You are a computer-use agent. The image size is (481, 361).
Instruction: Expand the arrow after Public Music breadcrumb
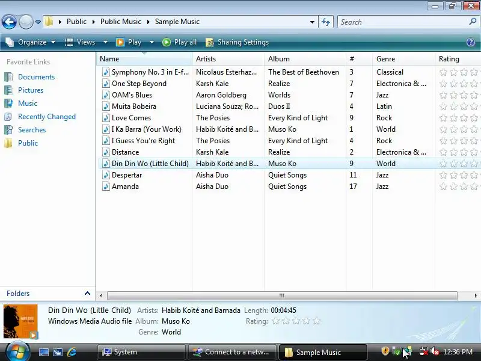148,22
